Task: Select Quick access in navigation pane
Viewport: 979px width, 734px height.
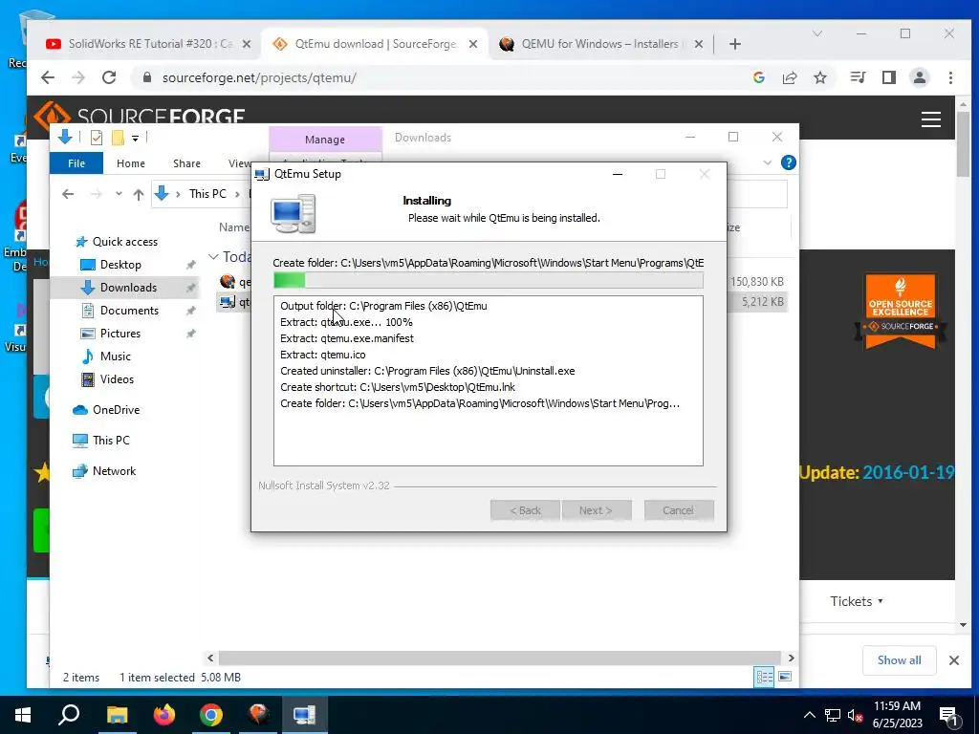Action: tap(125, 242)
